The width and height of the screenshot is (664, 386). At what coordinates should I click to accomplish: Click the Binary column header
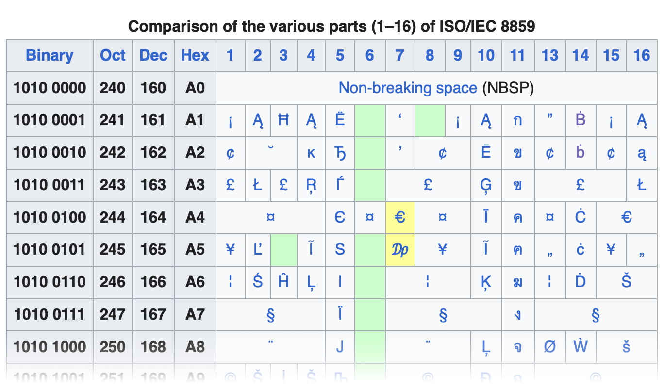pos(49,55)
